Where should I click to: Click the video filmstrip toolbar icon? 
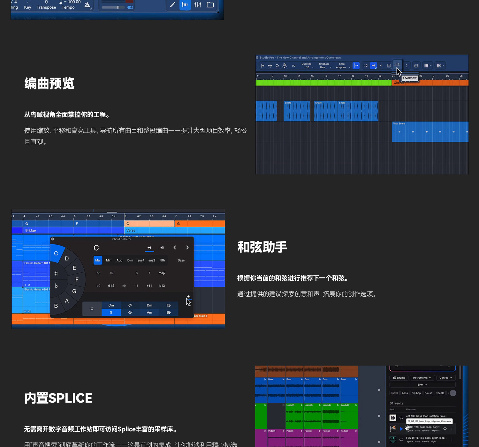(x=416, y=66)
